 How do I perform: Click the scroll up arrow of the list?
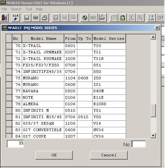(x=153, y=37)
